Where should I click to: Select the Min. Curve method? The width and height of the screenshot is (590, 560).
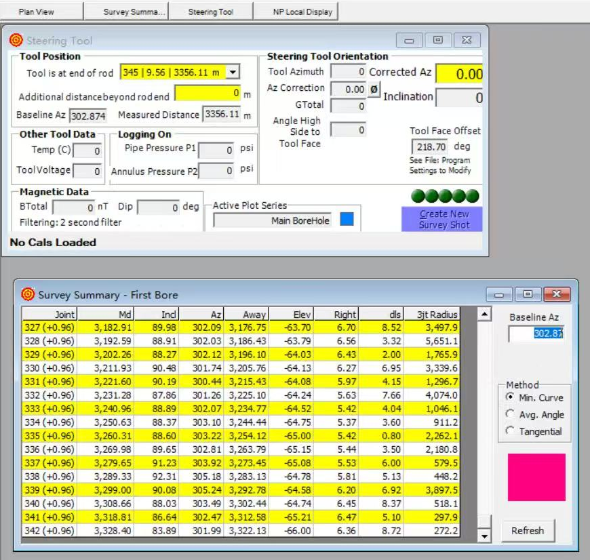(x=511, y=397)
